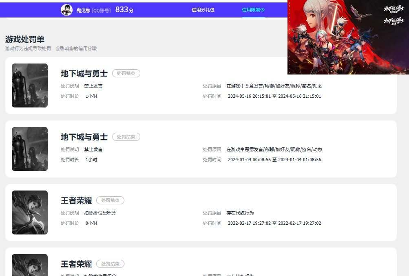Click 处罚结束 badge on the last 王者荣耀 card
The width and height of the screenshot is (409, 276).
(x=111, y=264)
